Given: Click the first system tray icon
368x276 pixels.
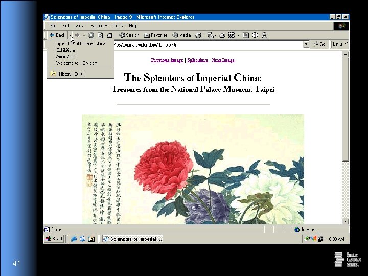Looking at the screenshot, I should click(x=306, y=239).
